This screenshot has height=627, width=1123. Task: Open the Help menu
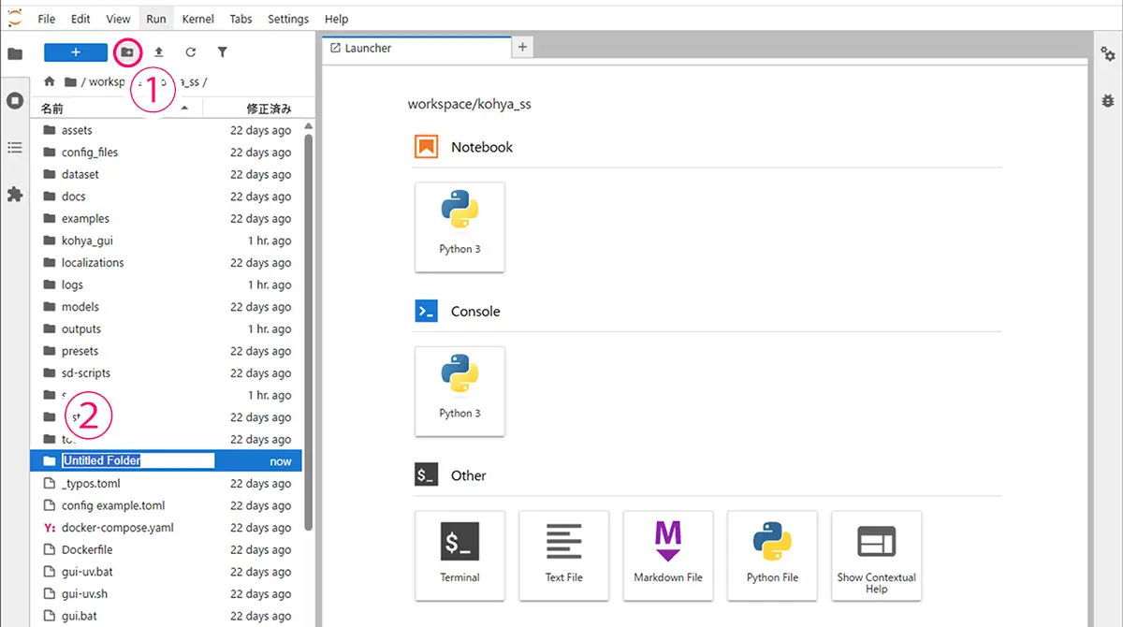[x=336, y=19]
